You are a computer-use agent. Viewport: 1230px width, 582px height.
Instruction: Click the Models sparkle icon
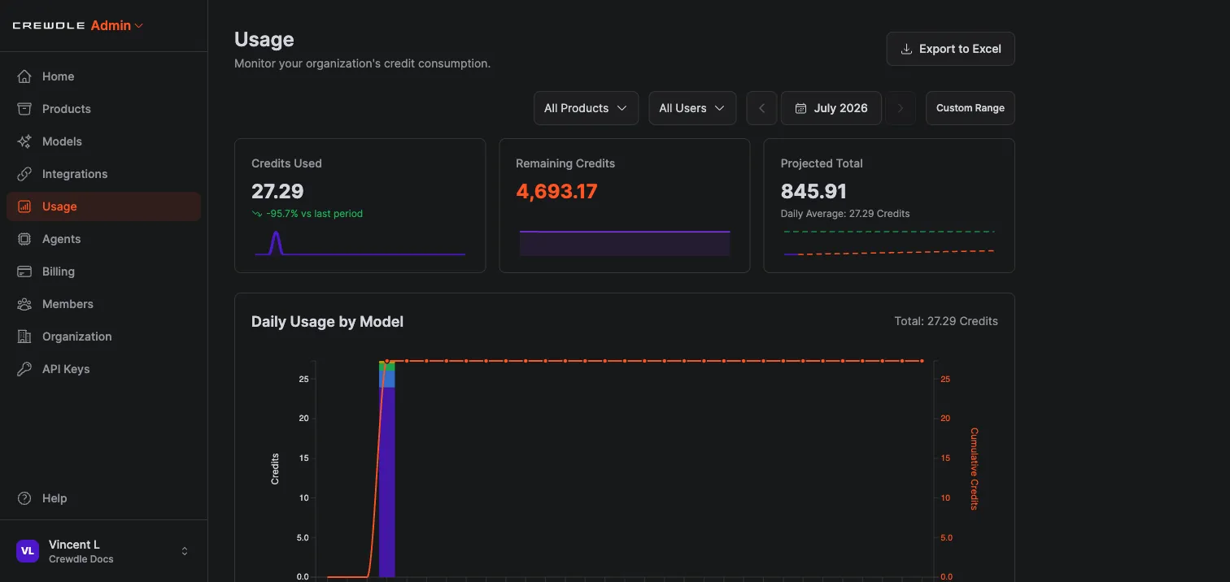click(24, 141)
